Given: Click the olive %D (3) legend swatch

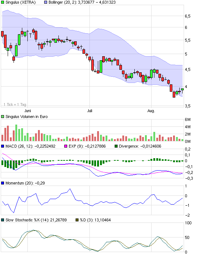Looking at the screenshot, I should coord(77,220).
